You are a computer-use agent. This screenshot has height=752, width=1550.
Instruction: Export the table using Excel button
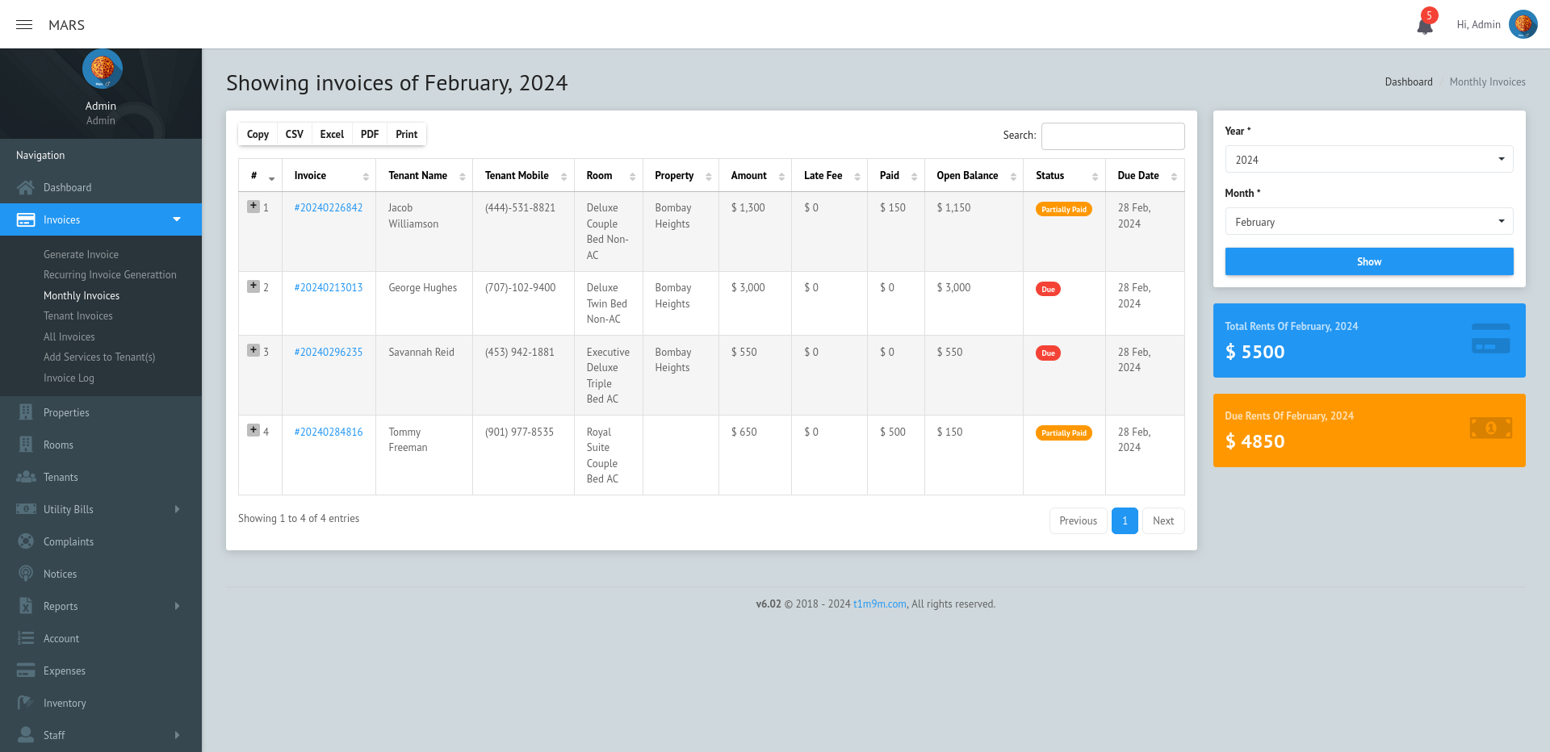click(x=332, y=135)
